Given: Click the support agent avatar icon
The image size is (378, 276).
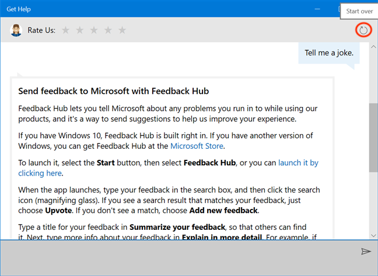Looking at the screenshot, I should pos(16,30).
